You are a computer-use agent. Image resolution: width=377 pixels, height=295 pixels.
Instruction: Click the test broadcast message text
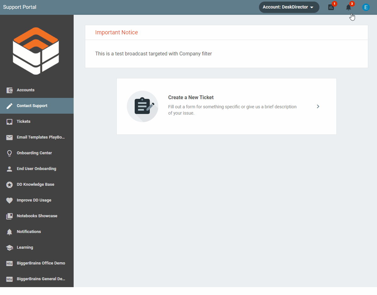[153, 54]
